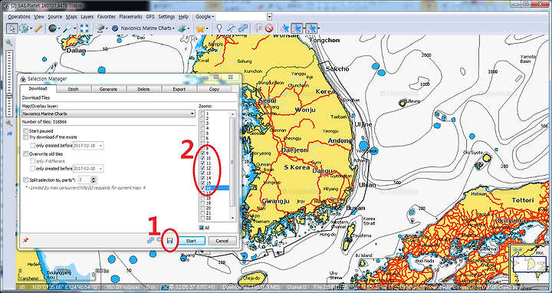Open the yellow star favorites icon
The height and width of the screenshot is (293, 552).
pos(200,28)
